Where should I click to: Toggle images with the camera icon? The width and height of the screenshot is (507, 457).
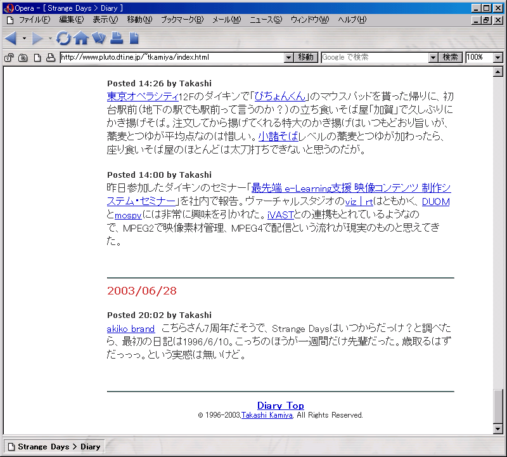click(x=23, y=58)
